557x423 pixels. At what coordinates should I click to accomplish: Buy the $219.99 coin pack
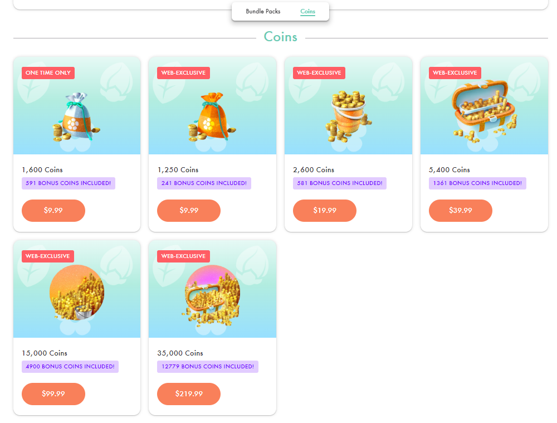click(x=189, y=394)
